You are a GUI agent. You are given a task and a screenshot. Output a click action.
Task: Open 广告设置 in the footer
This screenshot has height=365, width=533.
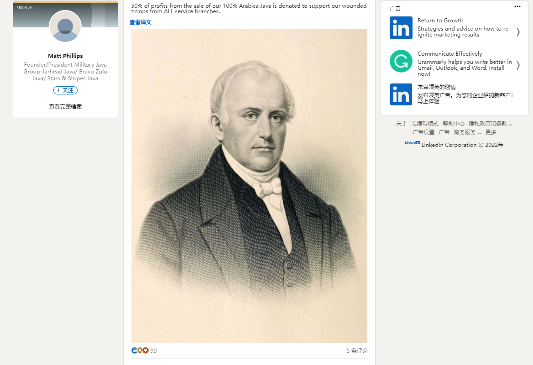tap(423, 132)
